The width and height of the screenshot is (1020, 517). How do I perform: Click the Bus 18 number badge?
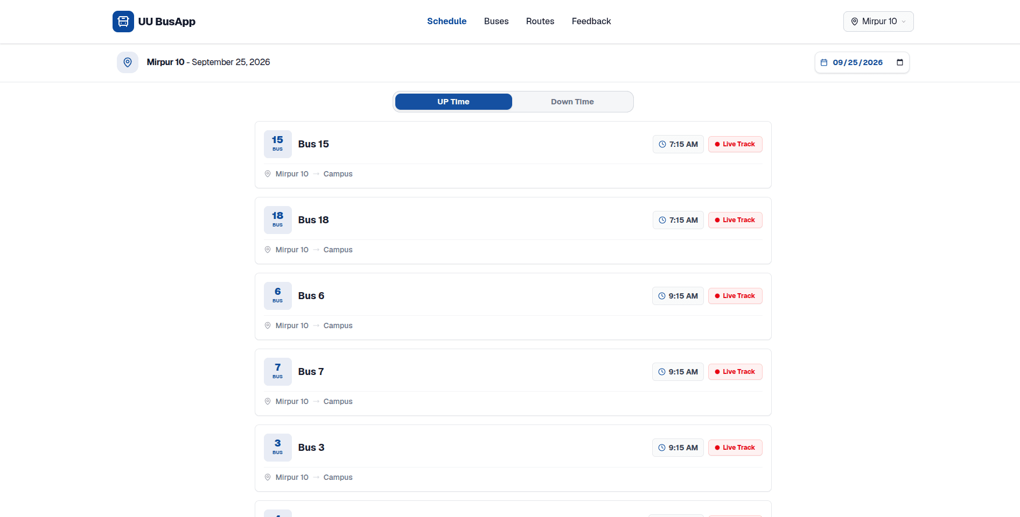[278, 220]
